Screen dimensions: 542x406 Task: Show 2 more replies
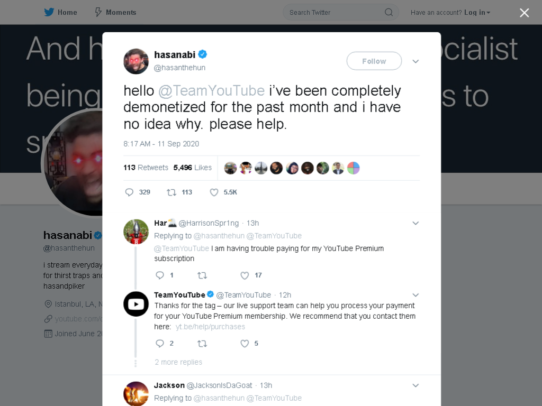coord(178,362)
